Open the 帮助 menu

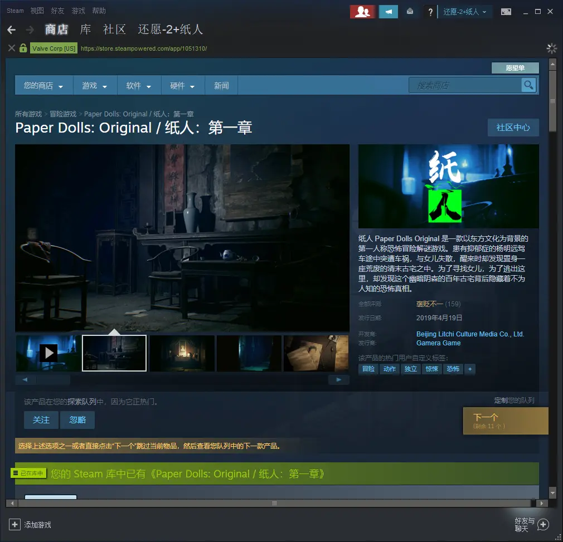click(99, 11)
